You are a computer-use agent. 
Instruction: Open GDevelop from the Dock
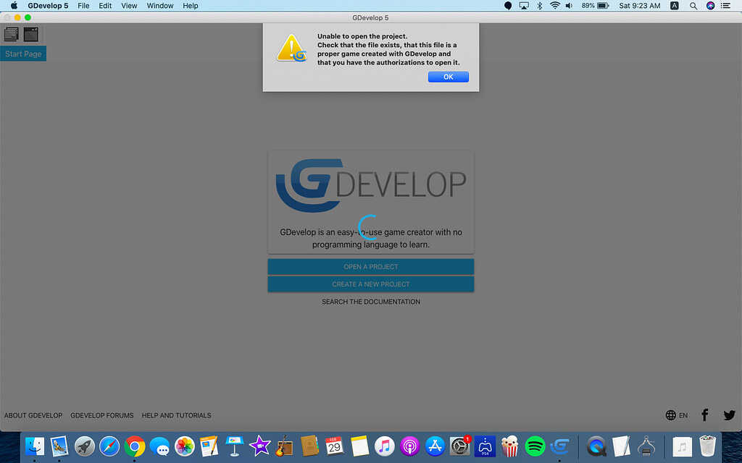(559, 447)
